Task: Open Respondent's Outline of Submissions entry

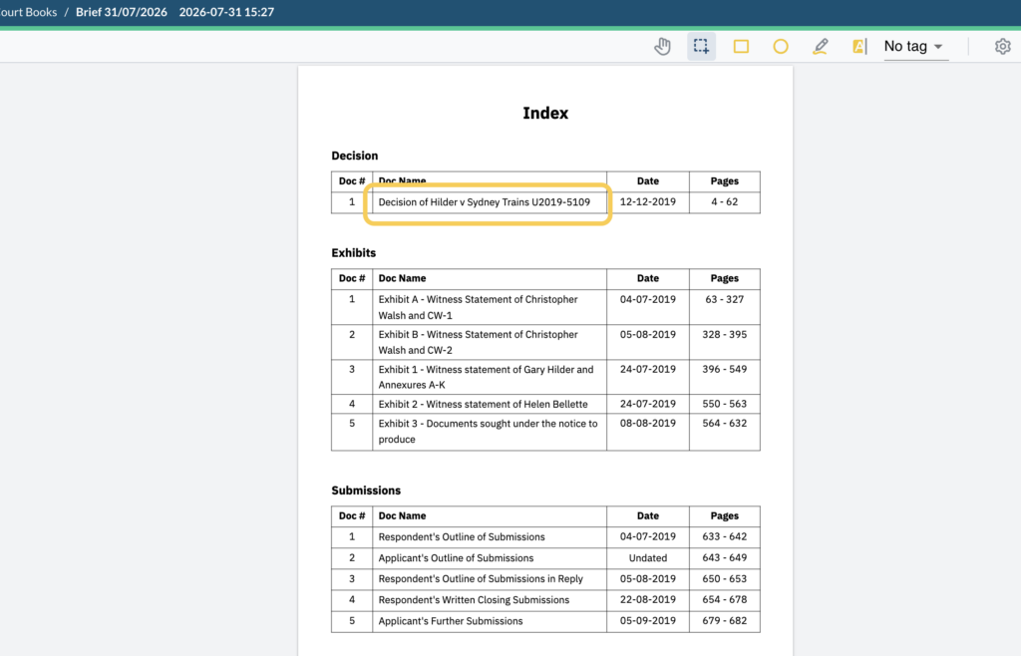Action: 461,537
